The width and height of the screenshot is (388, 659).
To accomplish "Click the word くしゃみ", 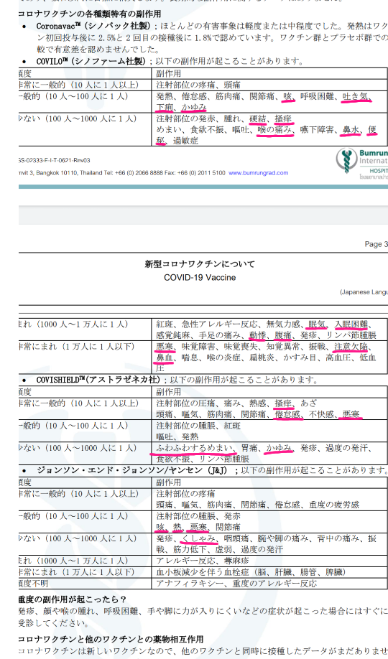I will pyautogui.click(x=198, y=538).
